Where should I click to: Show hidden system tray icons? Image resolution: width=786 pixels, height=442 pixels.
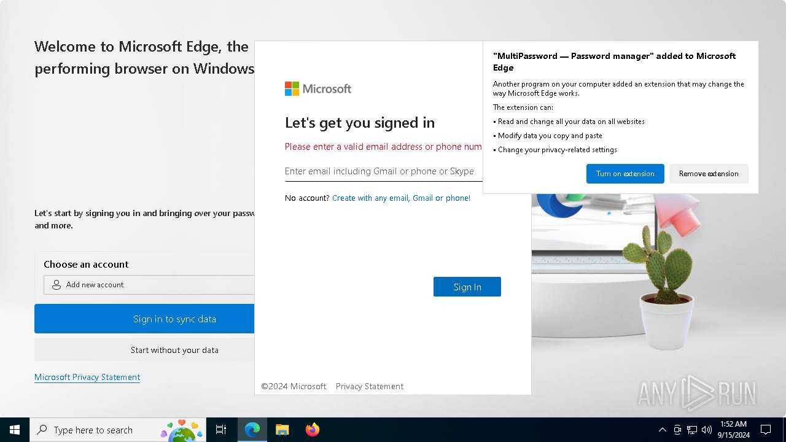point(662,430)
